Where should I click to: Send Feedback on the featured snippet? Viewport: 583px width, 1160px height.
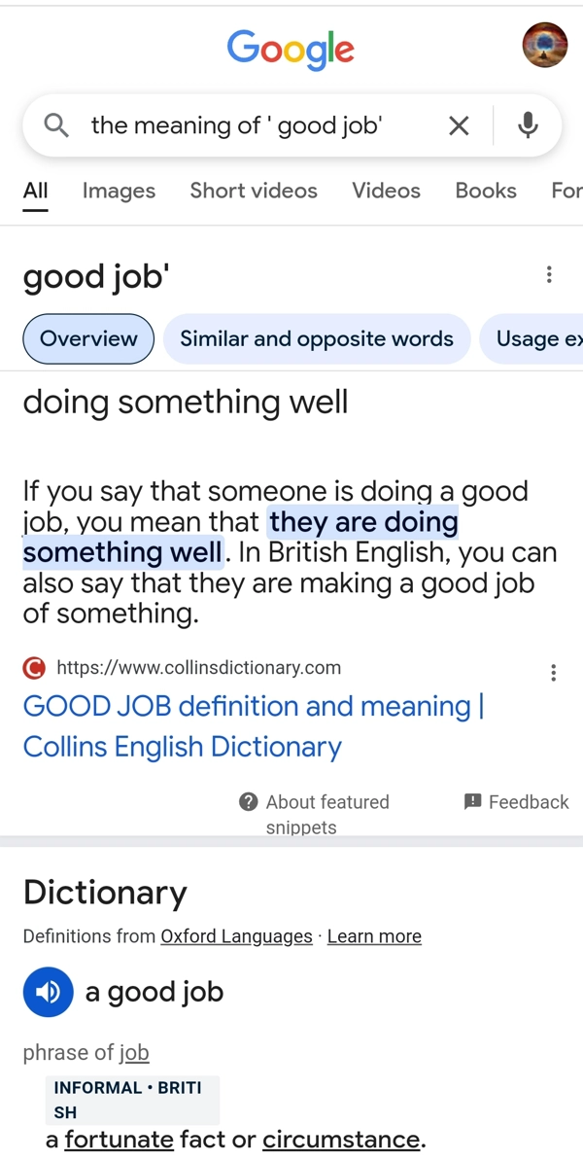click(x=517, y=801)
